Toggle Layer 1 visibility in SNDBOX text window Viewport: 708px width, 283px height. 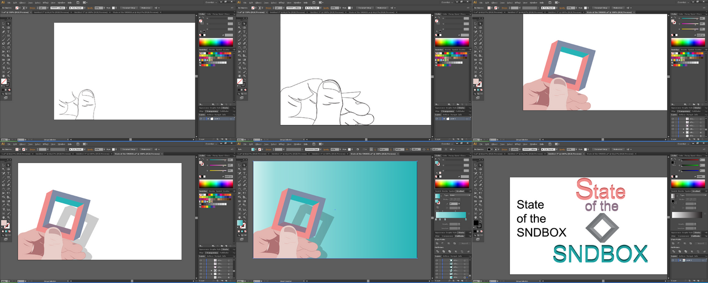[673, 260]
